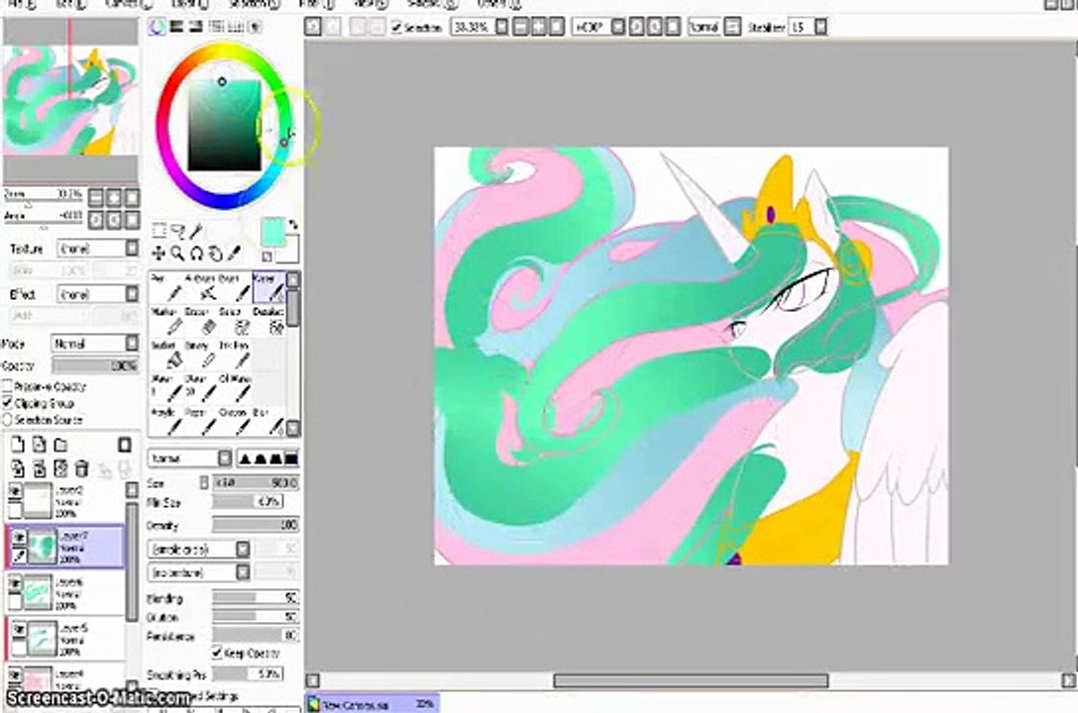Create a new normal layer
Viewport: 1078px width, 713px height.
click(x=18, y=445)
